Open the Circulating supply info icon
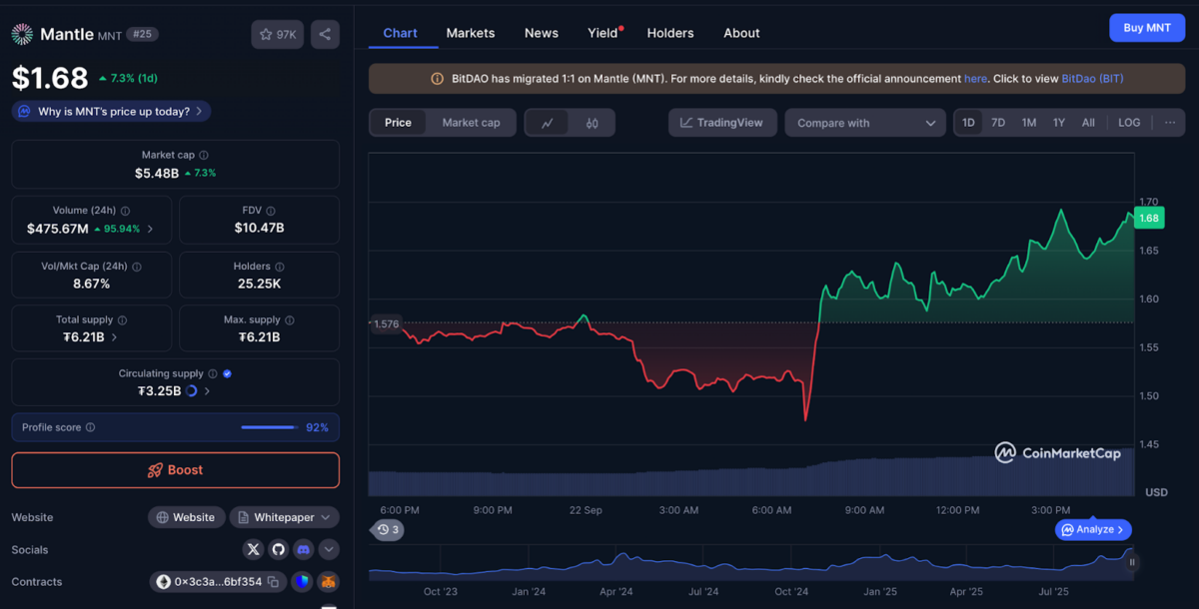Screen dimensions: 1199x609 click(x=213, y=373)
